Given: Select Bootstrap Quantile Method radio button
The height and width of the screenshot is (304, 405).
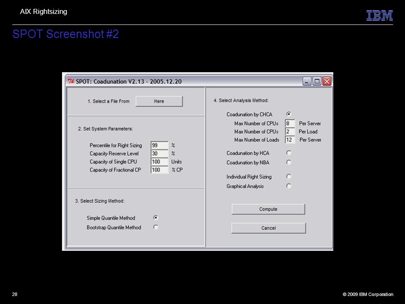Looking at the screenshot, I should [x=156, y=227].
